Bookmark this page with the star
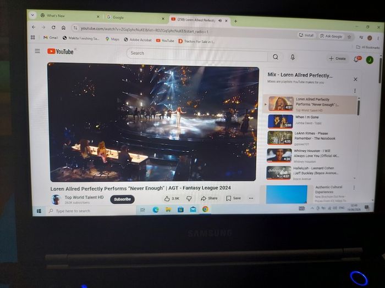This screenshot has height=288, width=385. tap(349, 37)
